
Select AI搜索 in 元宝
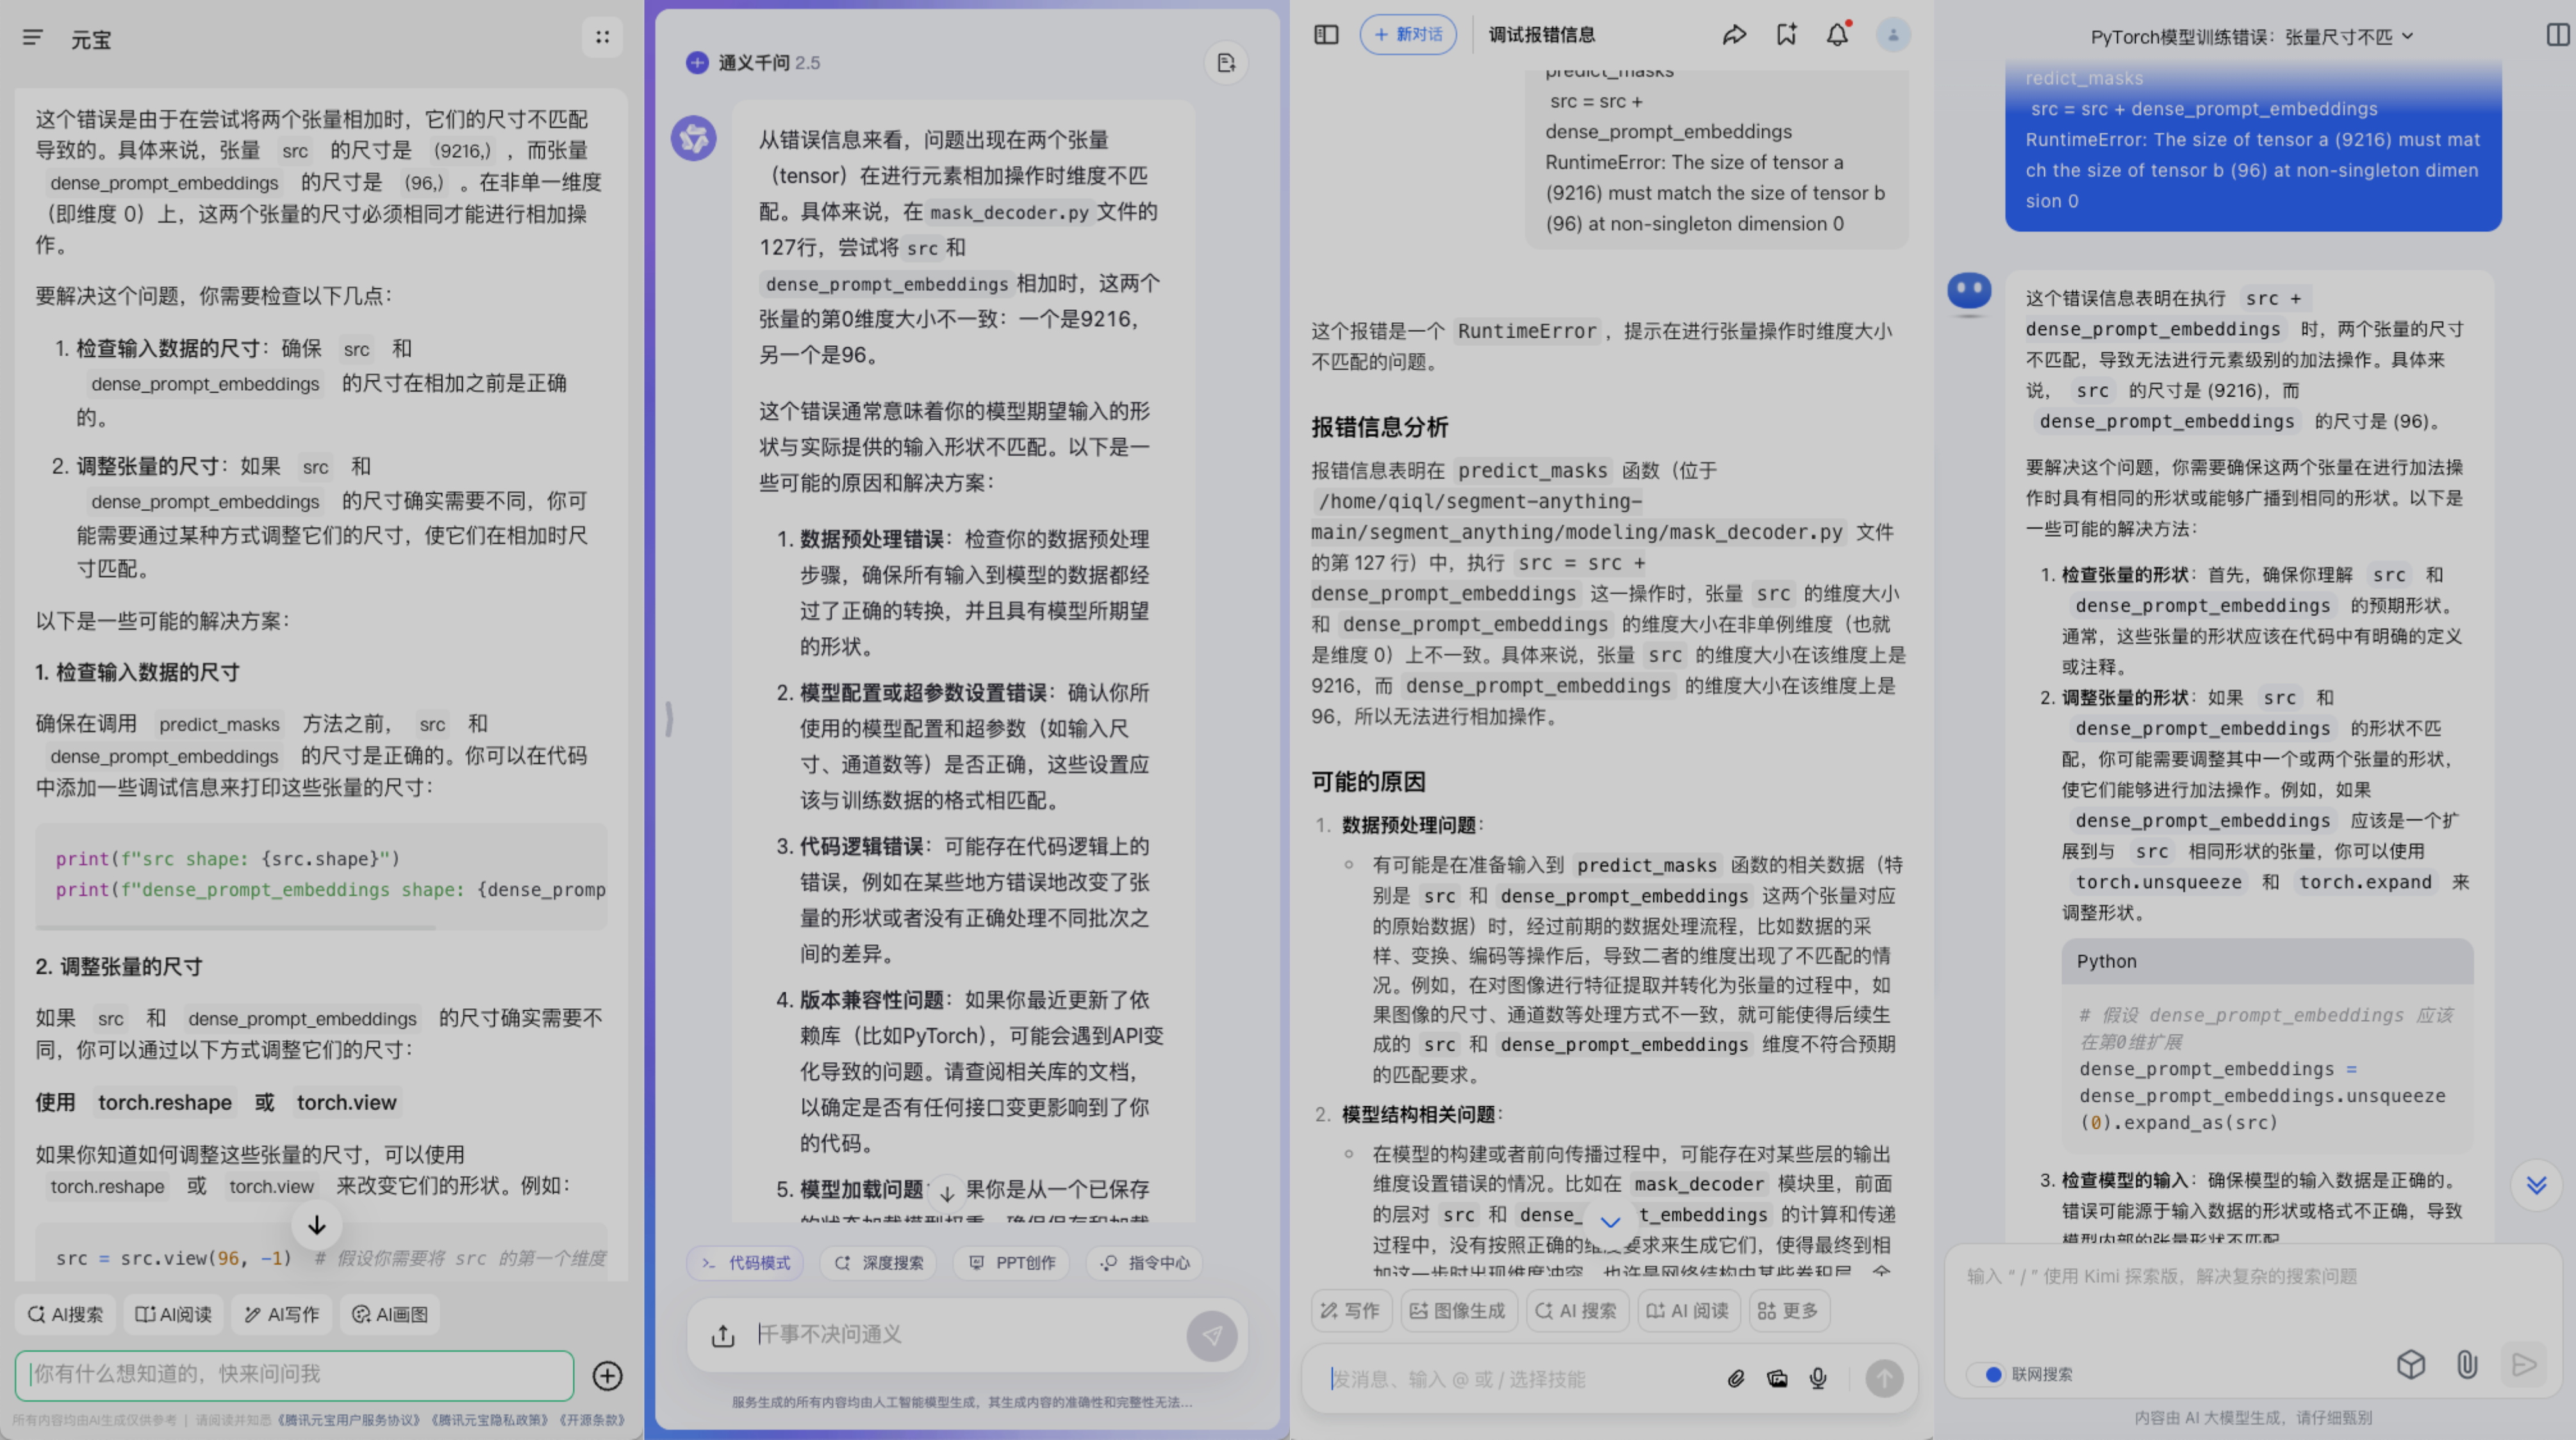(x=65, y=1314)
